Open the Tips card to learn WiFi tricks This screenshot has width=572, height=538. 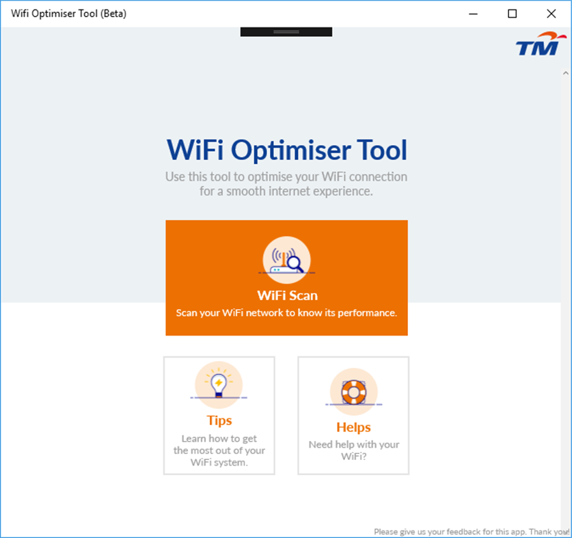pyautogui.click(x=219, y=415)
